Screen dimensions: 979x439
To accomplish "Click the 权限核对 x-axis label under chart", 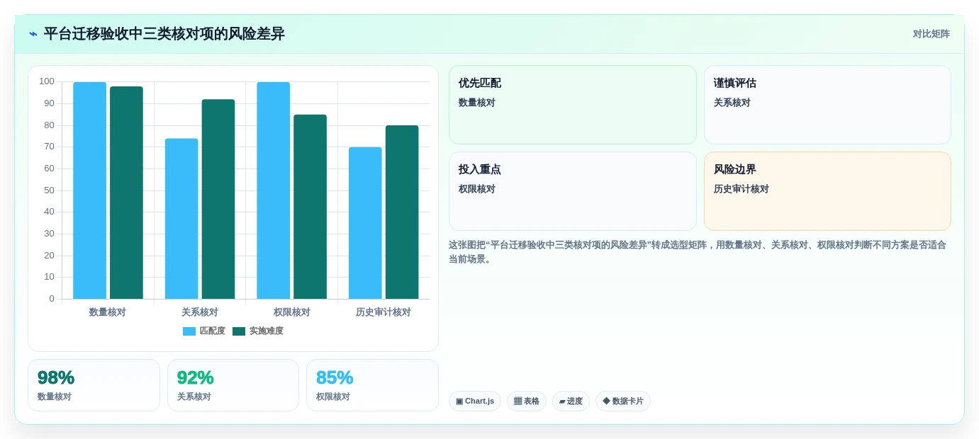I will (x=292, y=312).
